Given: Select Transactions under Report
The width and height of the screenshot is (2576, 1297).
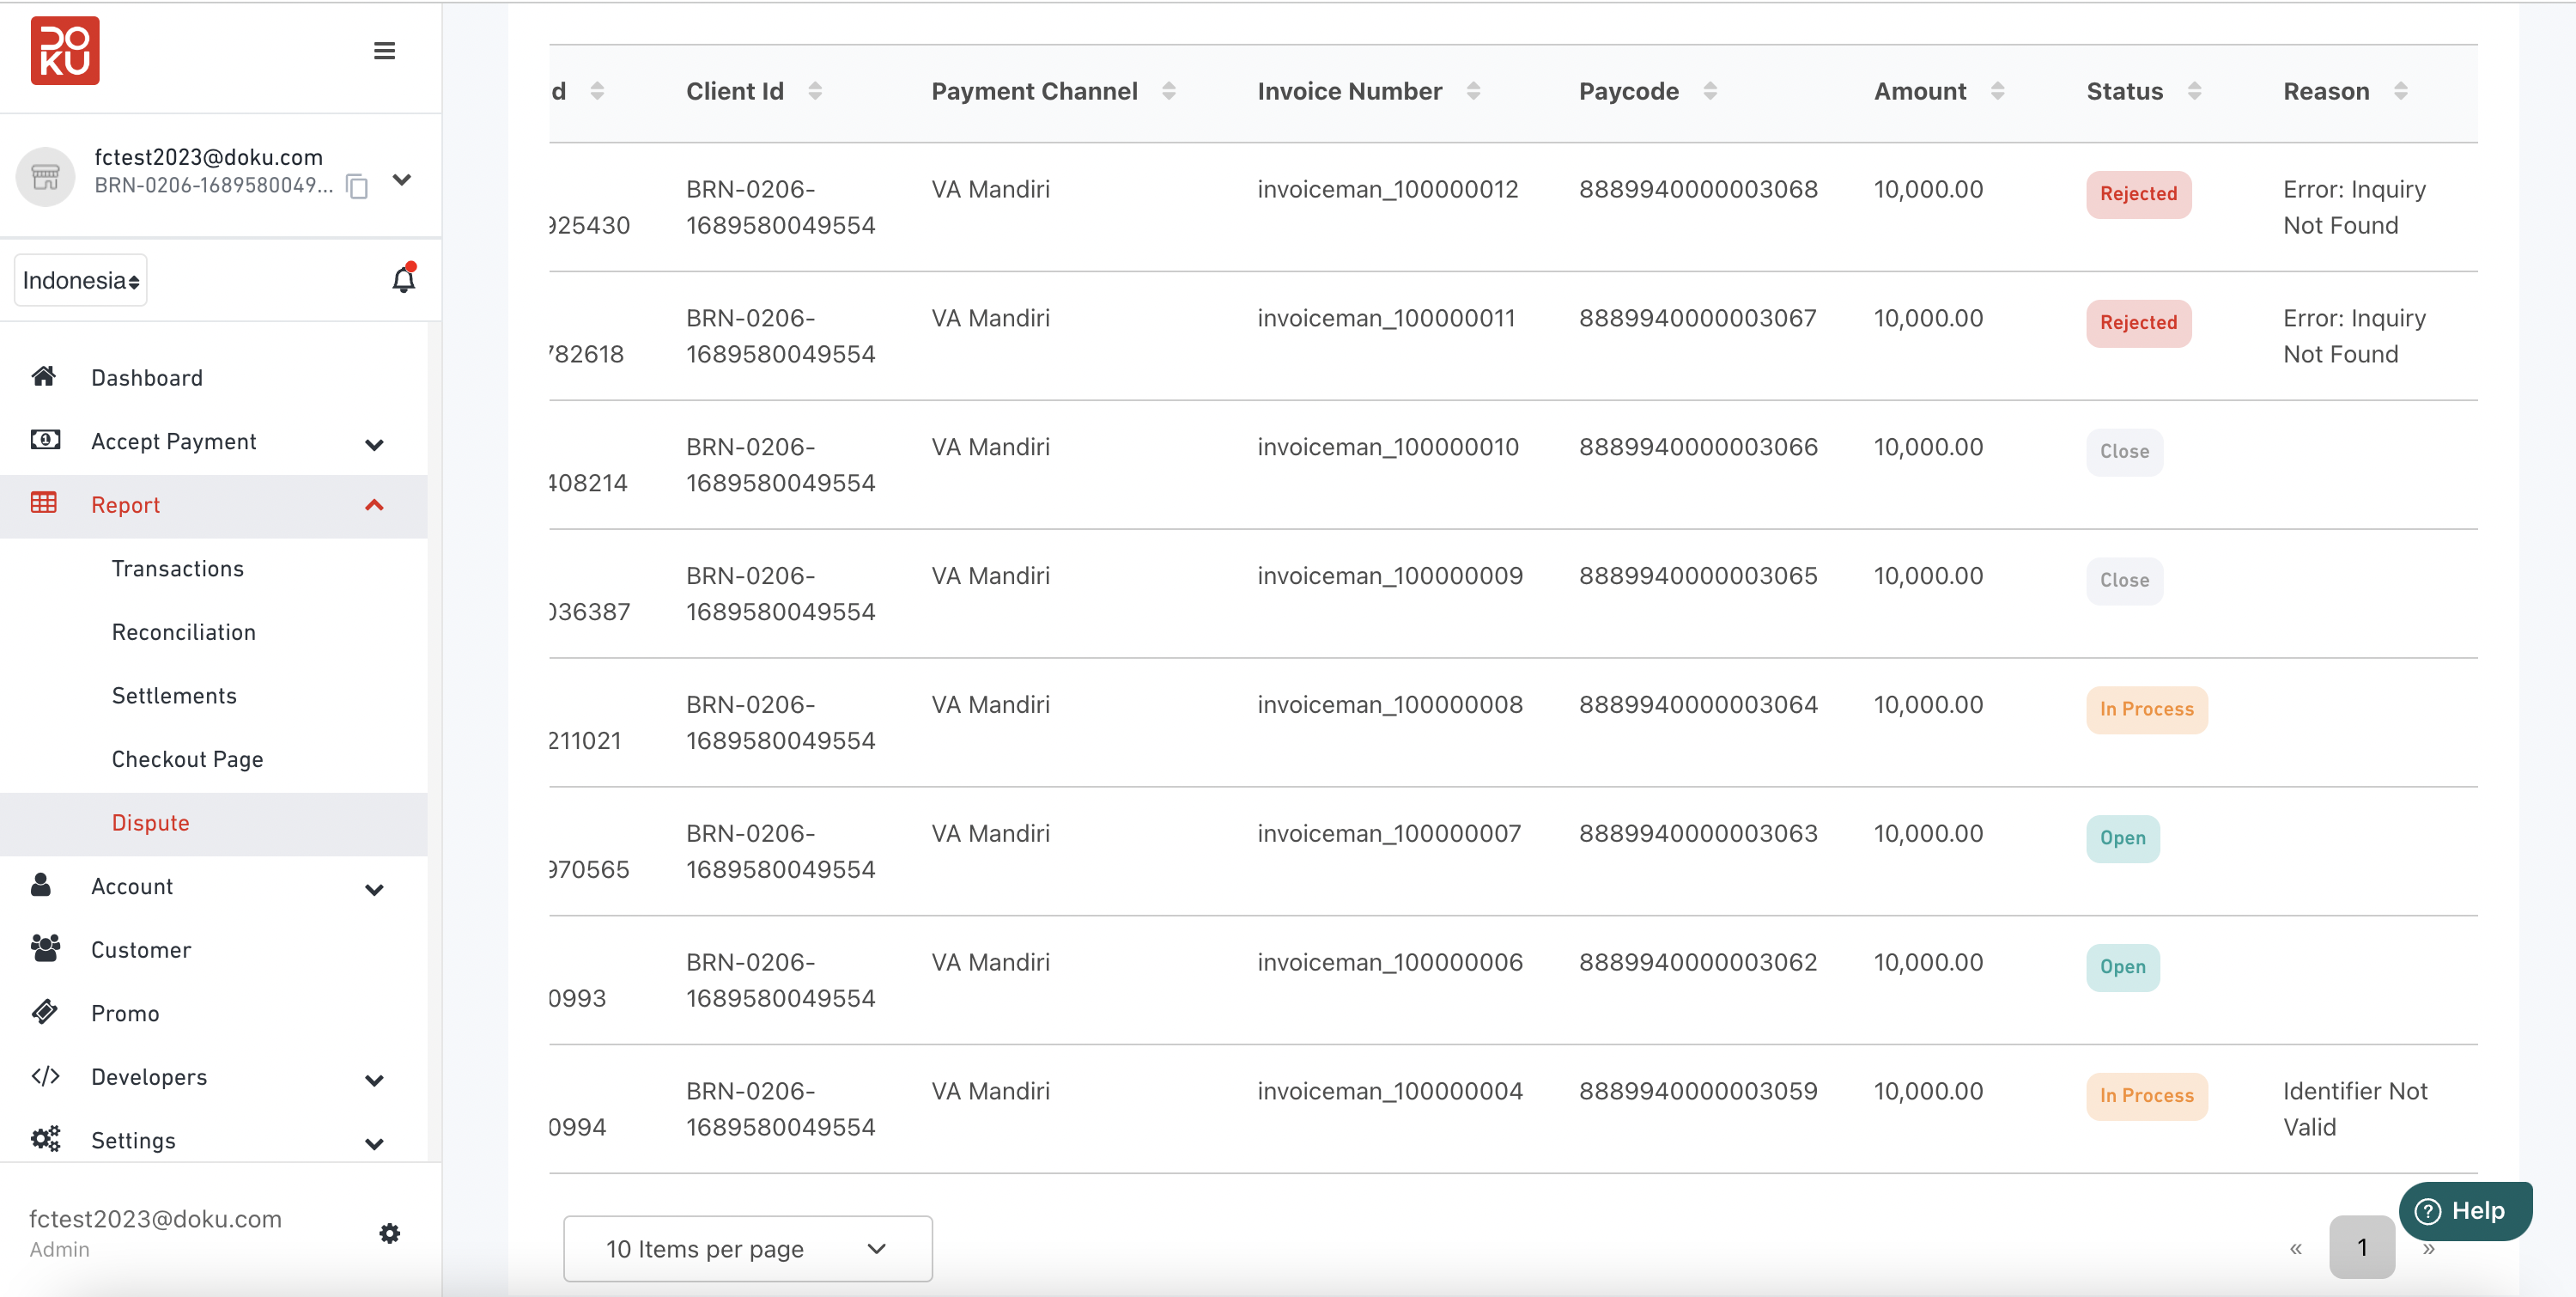Looking at the screenshot, I should coord(177,568).
